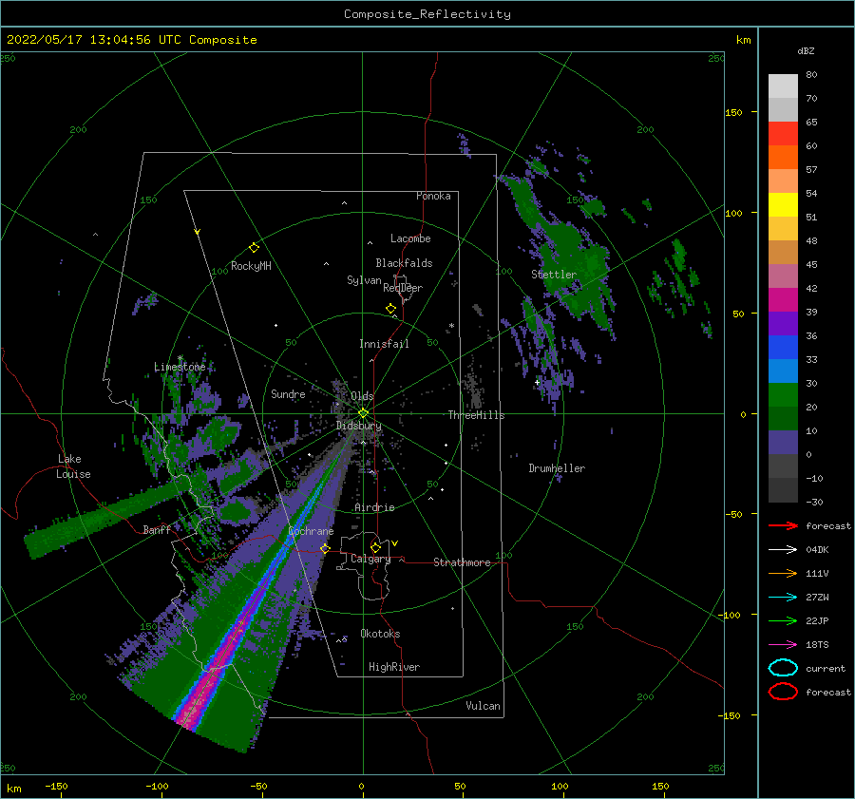This screenshot has height=799, width=855.
Task: Click the red forecast arrow in legend
Action: tap(783, 525)
